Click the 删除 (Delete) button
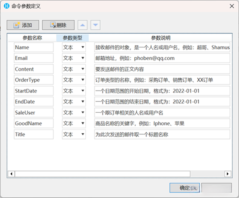Viewport: 239px width, 198px height. point(58,25)
